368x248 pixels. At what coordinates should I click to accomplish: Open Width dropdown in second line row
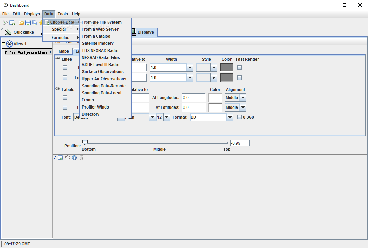(x=190, y=78)
